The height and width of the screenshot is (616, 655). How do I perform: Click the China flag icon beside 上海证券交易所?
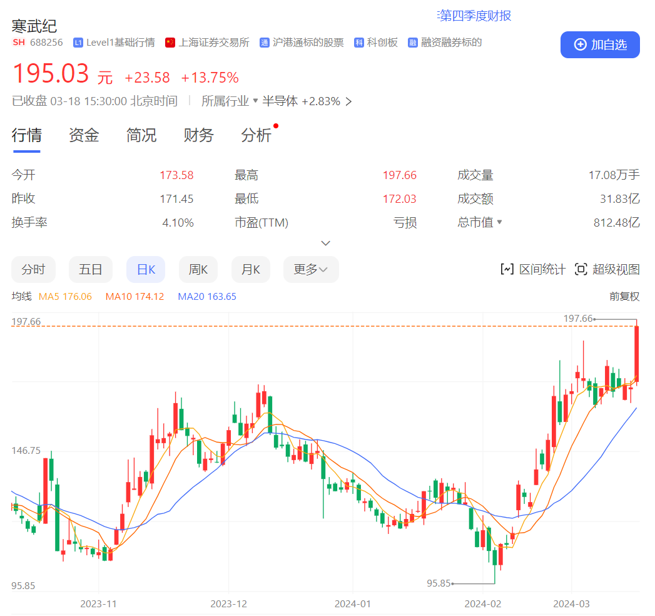[x=170, y=43]
